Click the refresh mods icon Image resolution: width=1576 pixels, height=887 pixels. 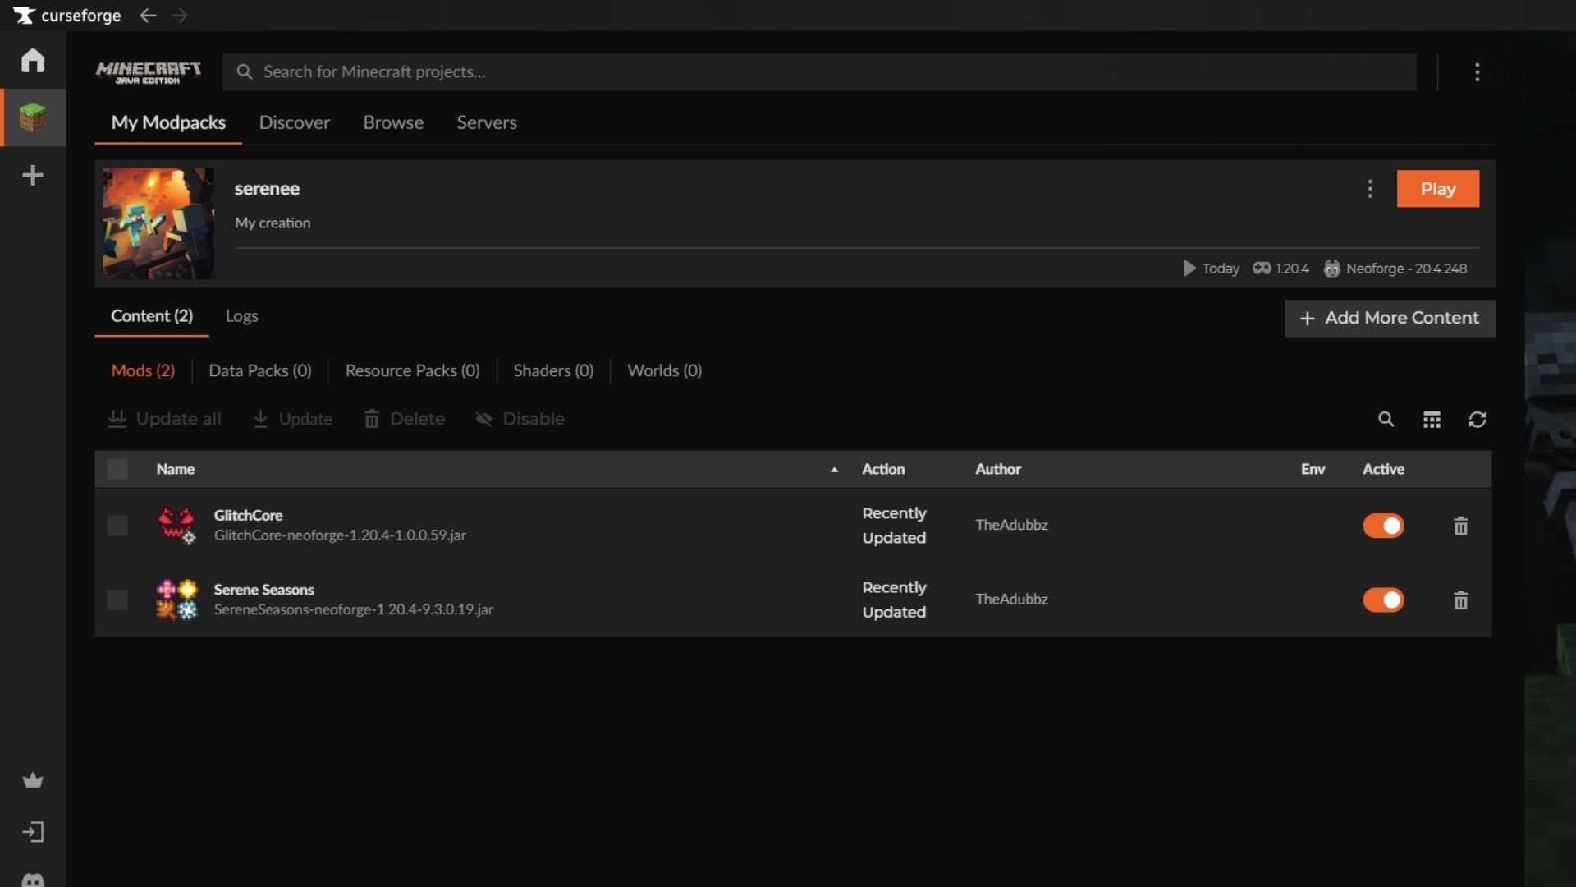[1477, 420]
